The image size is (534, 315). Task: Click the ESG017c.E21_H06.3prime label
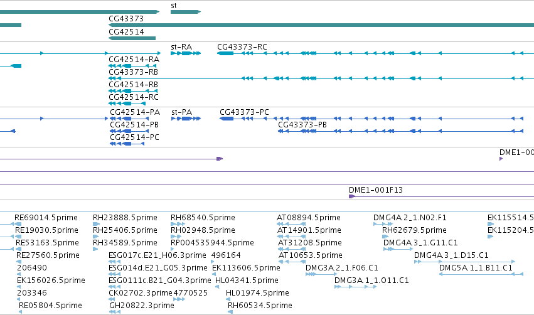coord(158,255)
